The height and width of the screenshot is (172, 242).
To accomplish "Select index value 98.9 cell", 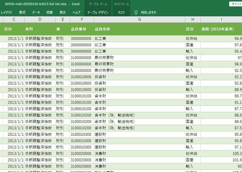I will pos(221,64).
